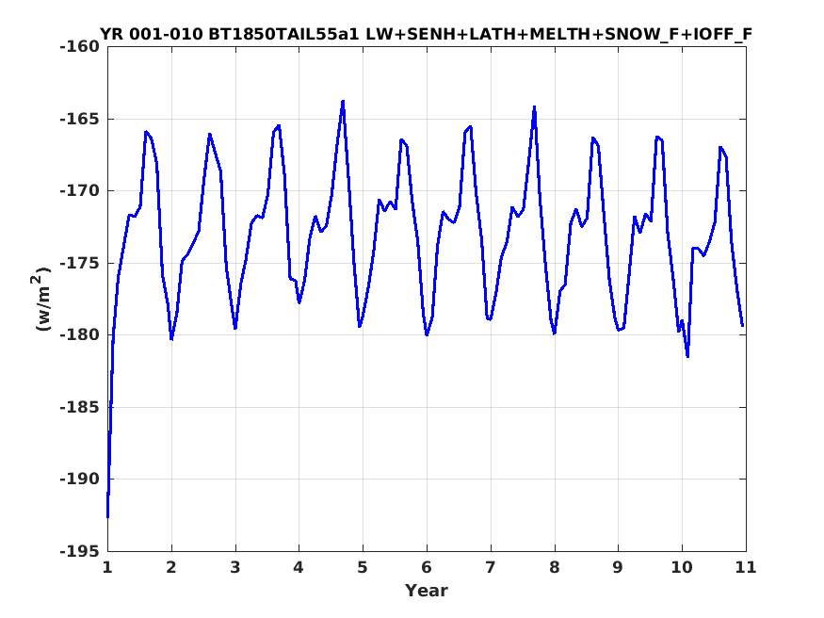824x618 pixels.
Task: Click the x-axis tick label 1
Action: [x=107, y=567]
